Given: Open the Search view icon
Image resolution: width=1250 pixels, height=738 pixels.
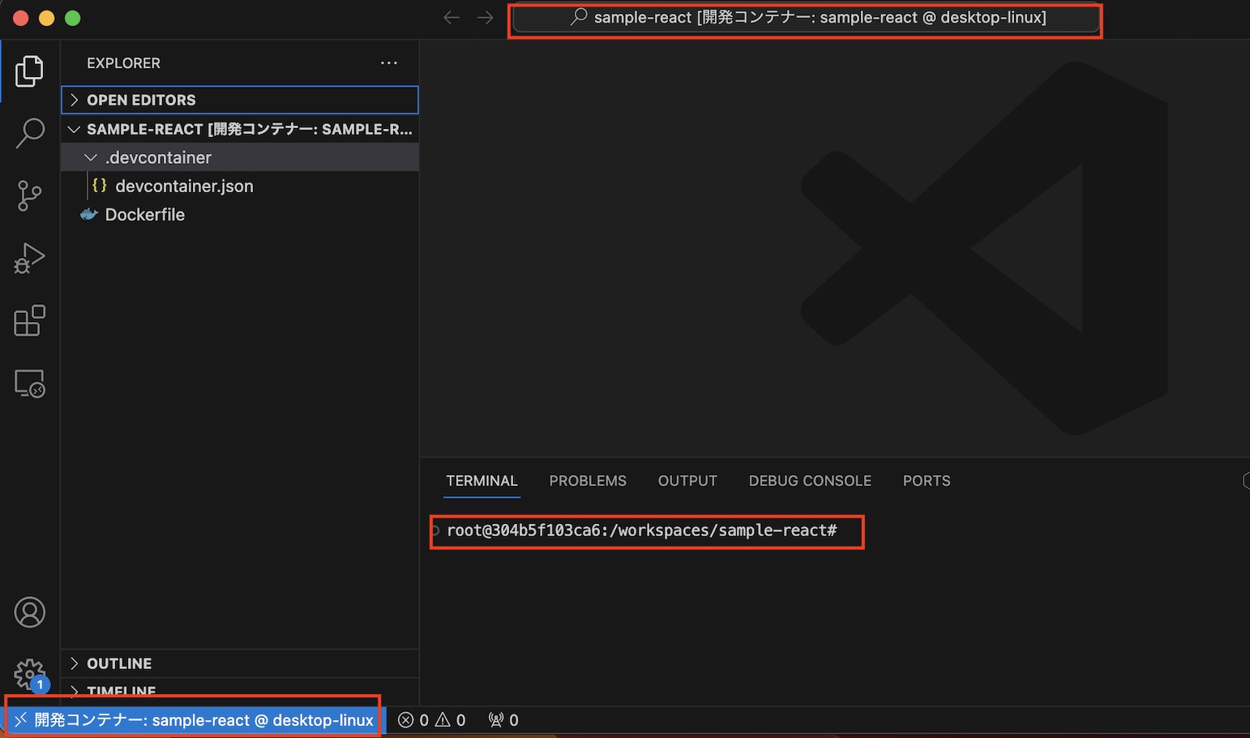Looking at the screenshot, I should pyautogui.click(x=29, y=133).
